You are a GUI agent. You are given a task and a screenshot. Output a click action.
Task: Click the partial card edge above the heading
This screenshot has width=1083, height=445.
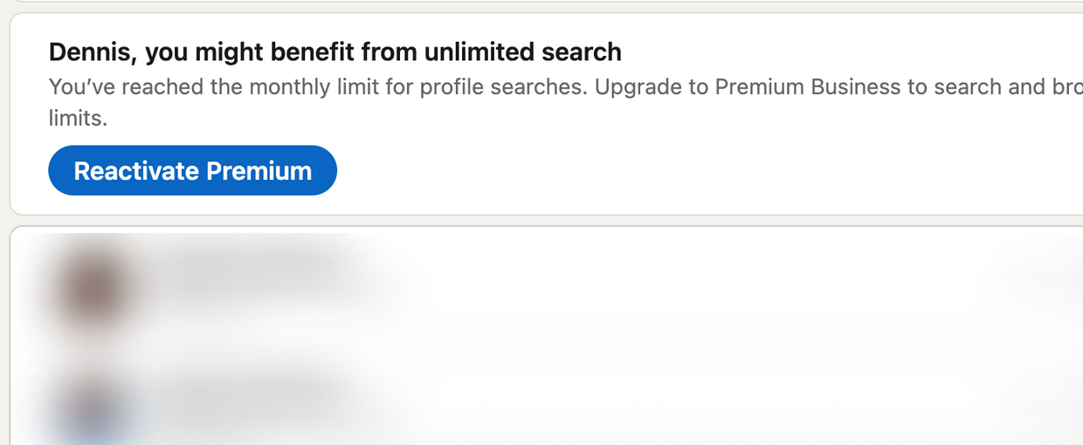point(541,3)
